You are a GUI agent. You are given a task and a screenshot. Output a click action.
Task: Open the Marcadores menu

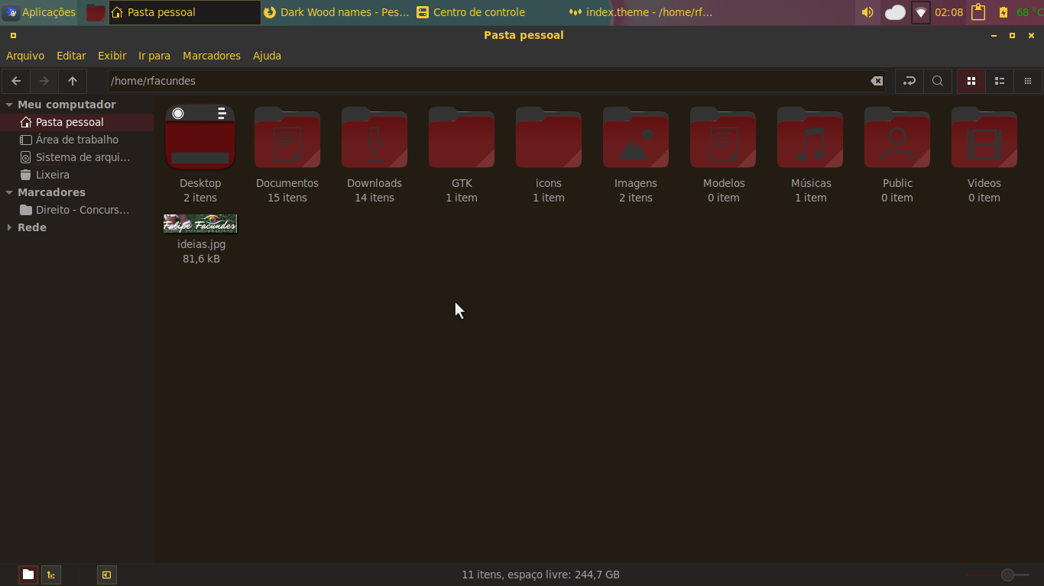click(212, 56)
